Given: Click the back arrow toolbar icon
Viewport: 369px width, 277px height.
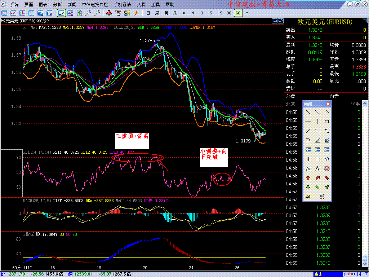Looking at the screenshot, I should pyautogui.click(x=4, y=13).
